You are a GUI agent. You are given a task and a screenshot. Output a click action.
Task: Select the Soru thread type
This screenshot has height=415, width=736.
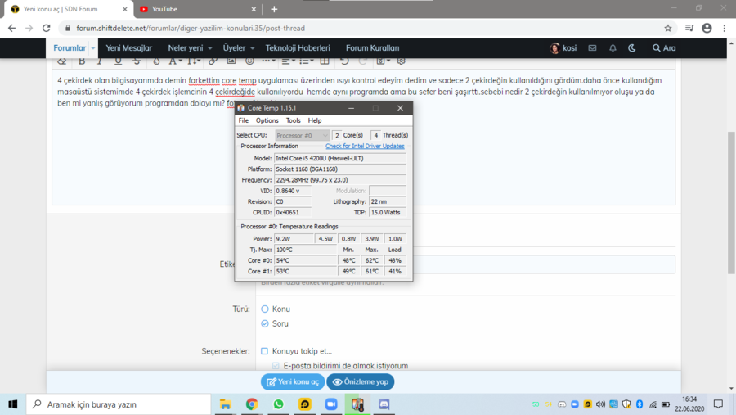coord(265,323)
